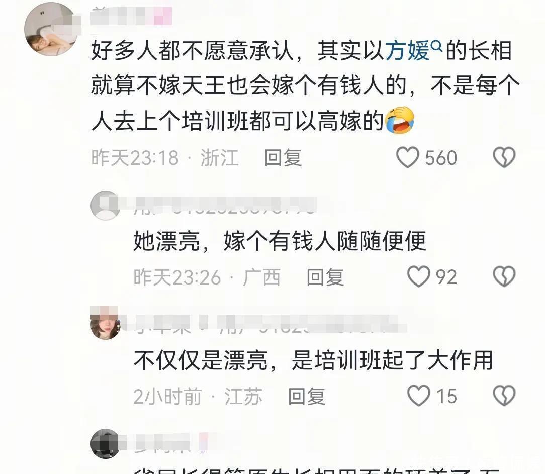Tap the crying-laughing emoji in first comment
This screenshot has height=474, width=545.
point(400,120)
